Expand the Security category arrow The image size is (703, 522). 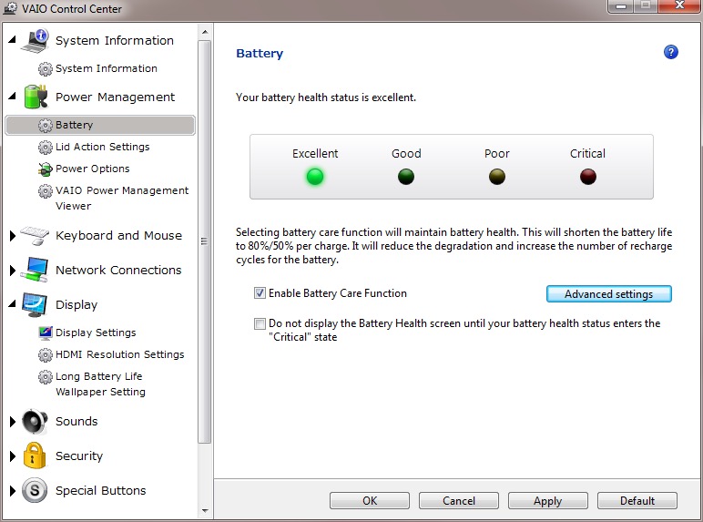[x=12, y=456]
